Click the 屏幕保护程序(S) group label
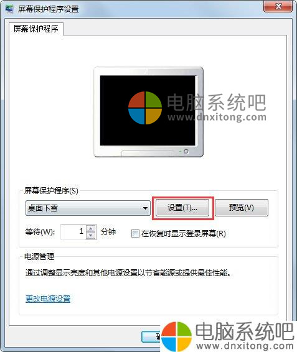 pyautogui.click(x=51, y=191)
